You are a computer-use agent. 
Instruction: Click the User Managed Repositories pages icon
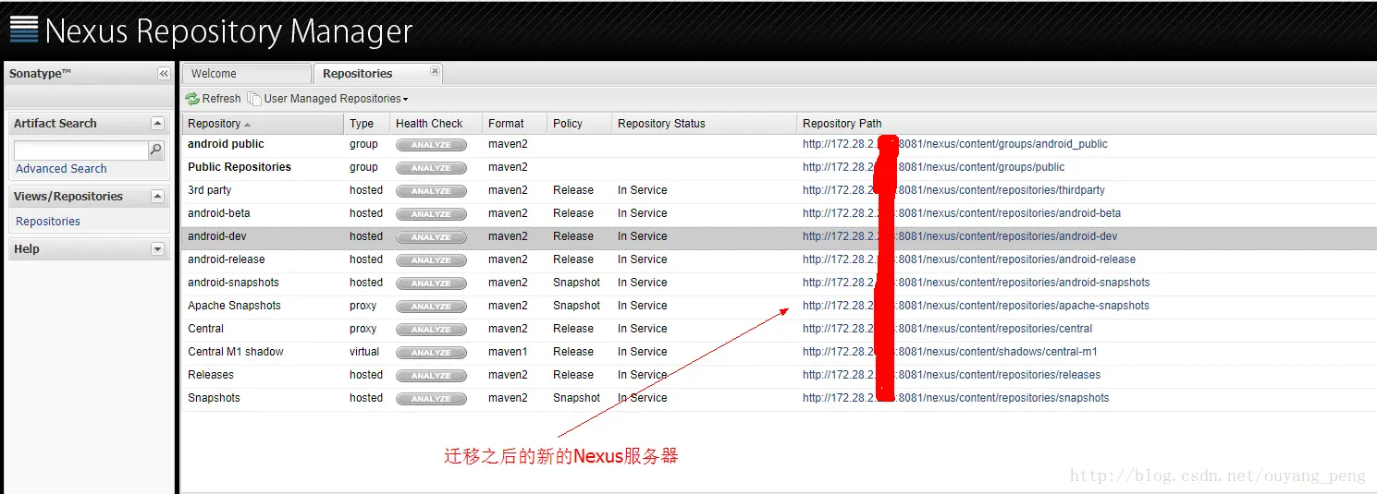[x=253, y=99]
